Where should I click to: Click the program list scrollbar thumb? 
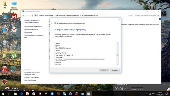(117, 55)
